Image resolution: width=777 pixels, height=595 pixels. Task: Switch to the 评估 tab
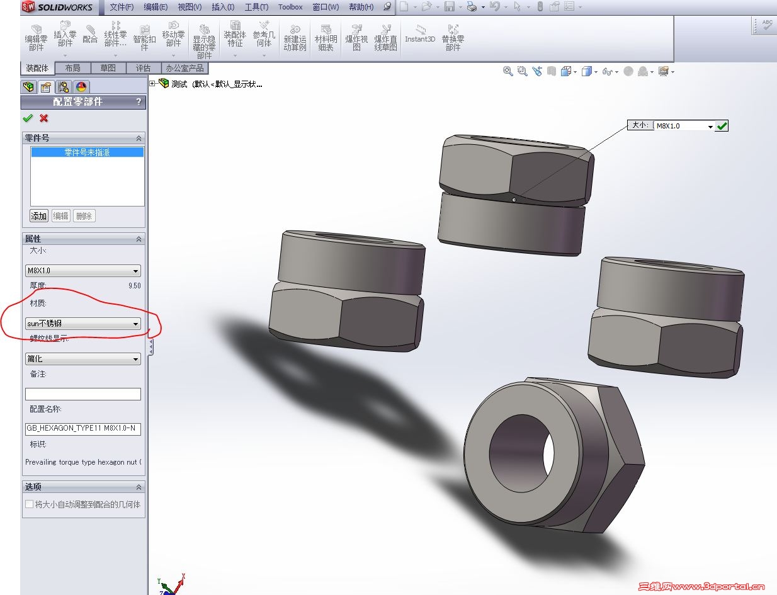tap(143, 68)
